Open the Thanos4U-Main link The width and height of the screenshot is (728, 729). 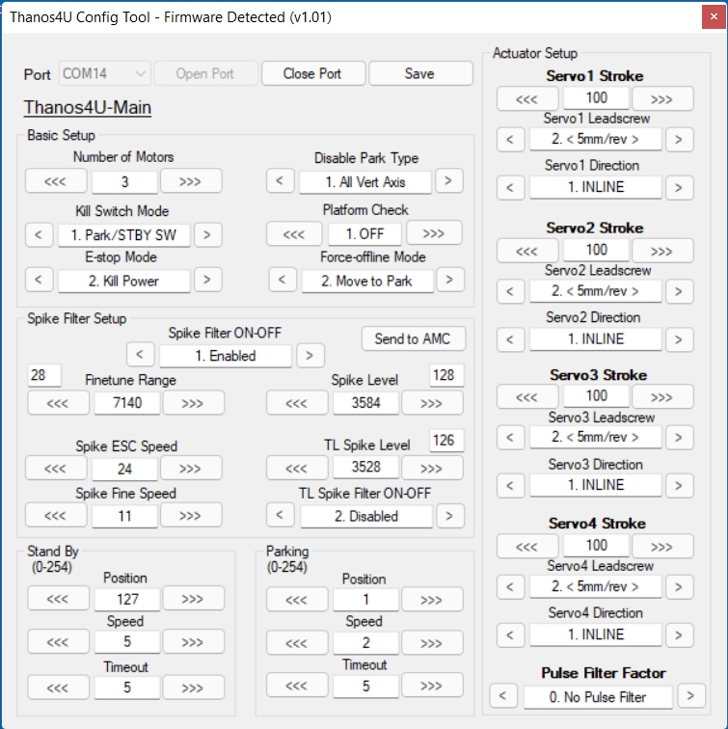88,107
